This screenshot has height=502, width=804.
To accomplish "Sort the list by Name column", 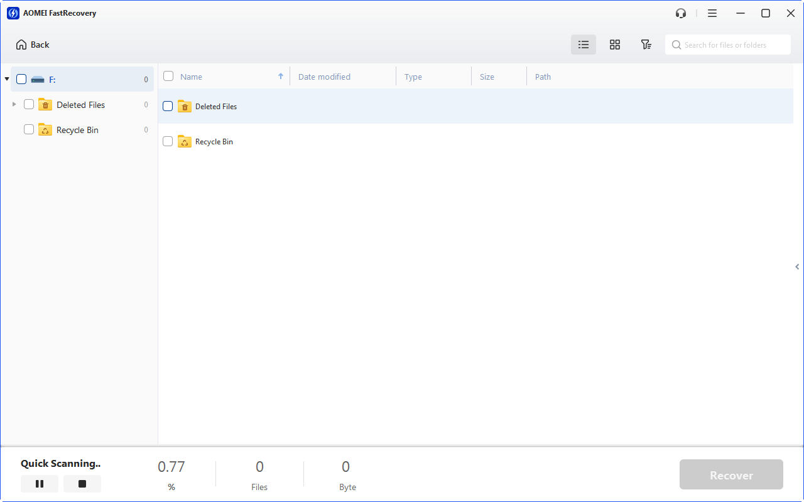I will pos(191,77).
